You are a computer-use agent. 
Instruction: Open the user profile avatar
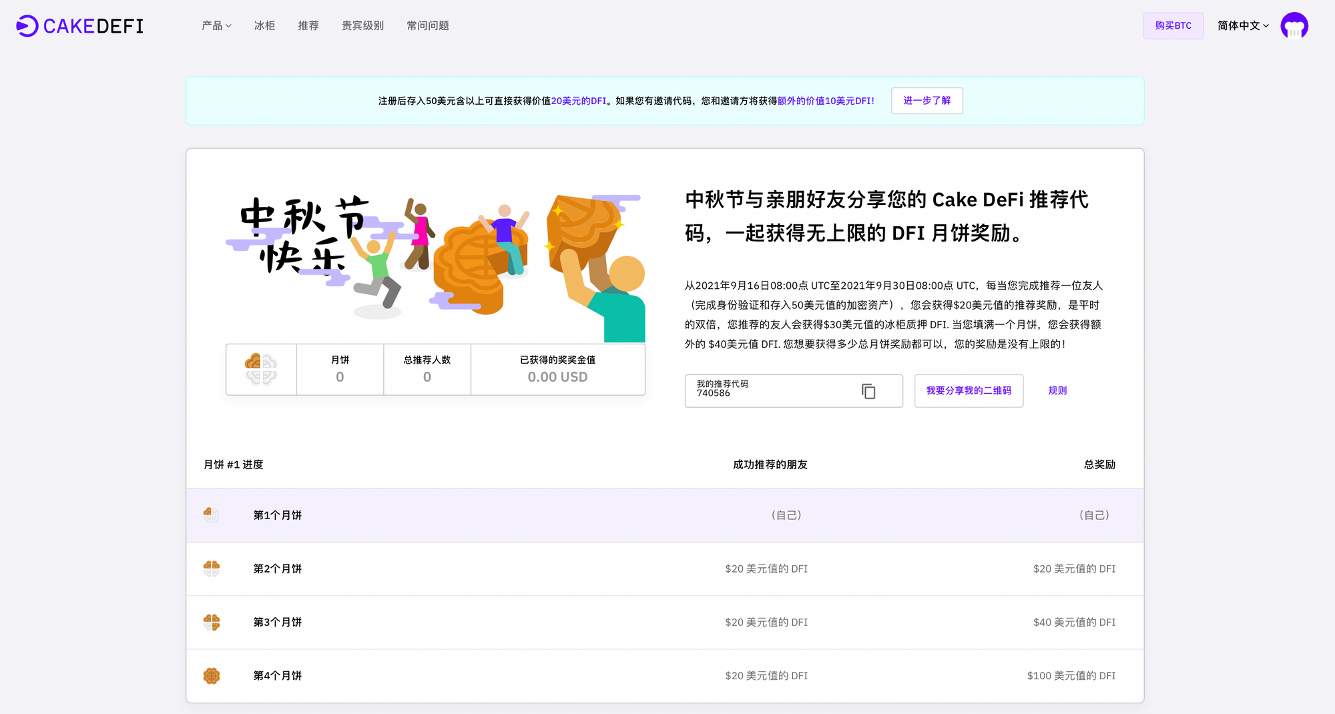1294,26
